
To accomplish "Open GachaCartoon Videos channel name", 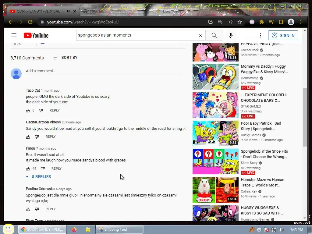I will tap(43, 122).
